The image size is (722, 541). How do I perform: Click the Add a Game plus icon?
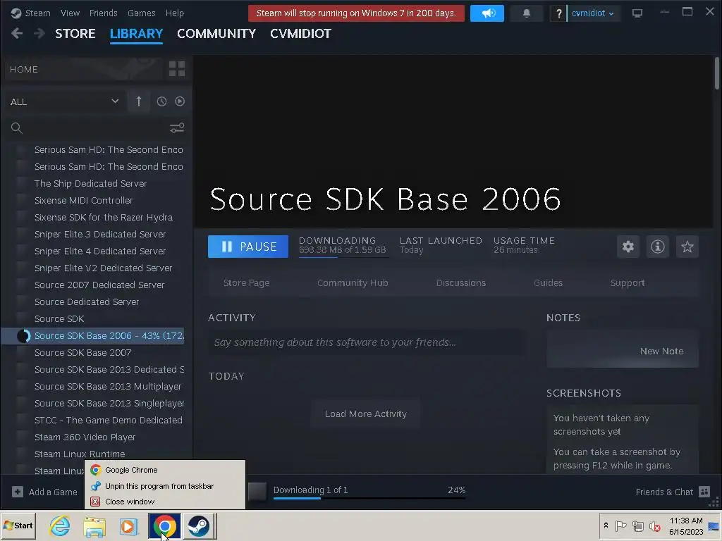coord(18,492)
